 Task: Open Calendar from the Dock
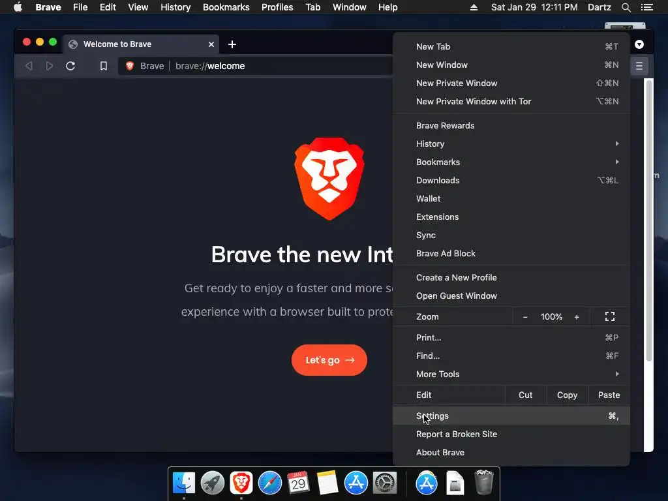[x=299, y=483]
